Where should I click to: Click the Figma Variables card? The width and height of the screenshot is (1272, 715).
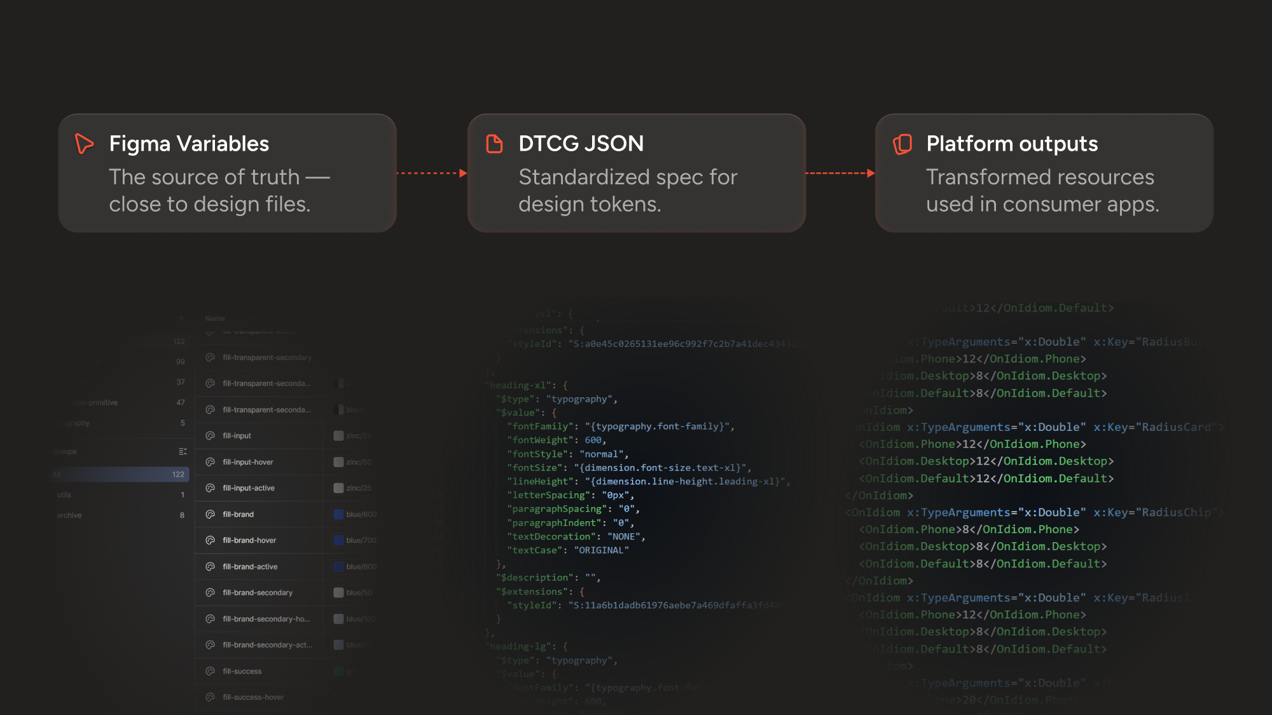click(x=227, y=173)
